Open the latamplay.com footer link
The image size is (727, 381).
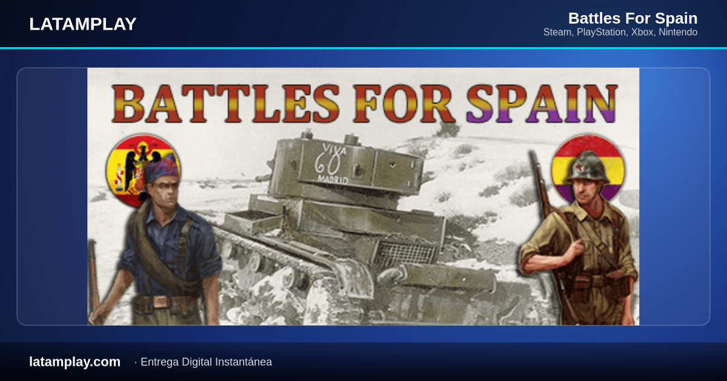(x=75, y=362)
